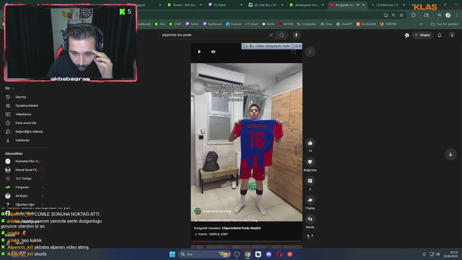Mute audio on the Kırılganlık tab
Image resolution: width=462 pixels, height=260 pixels.
point(358,5)
